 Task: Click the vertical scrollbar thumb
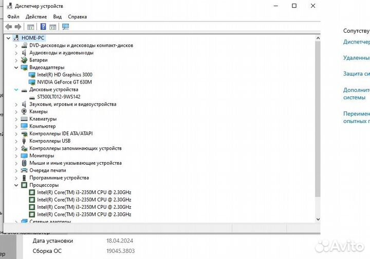[x=318, y=119]
